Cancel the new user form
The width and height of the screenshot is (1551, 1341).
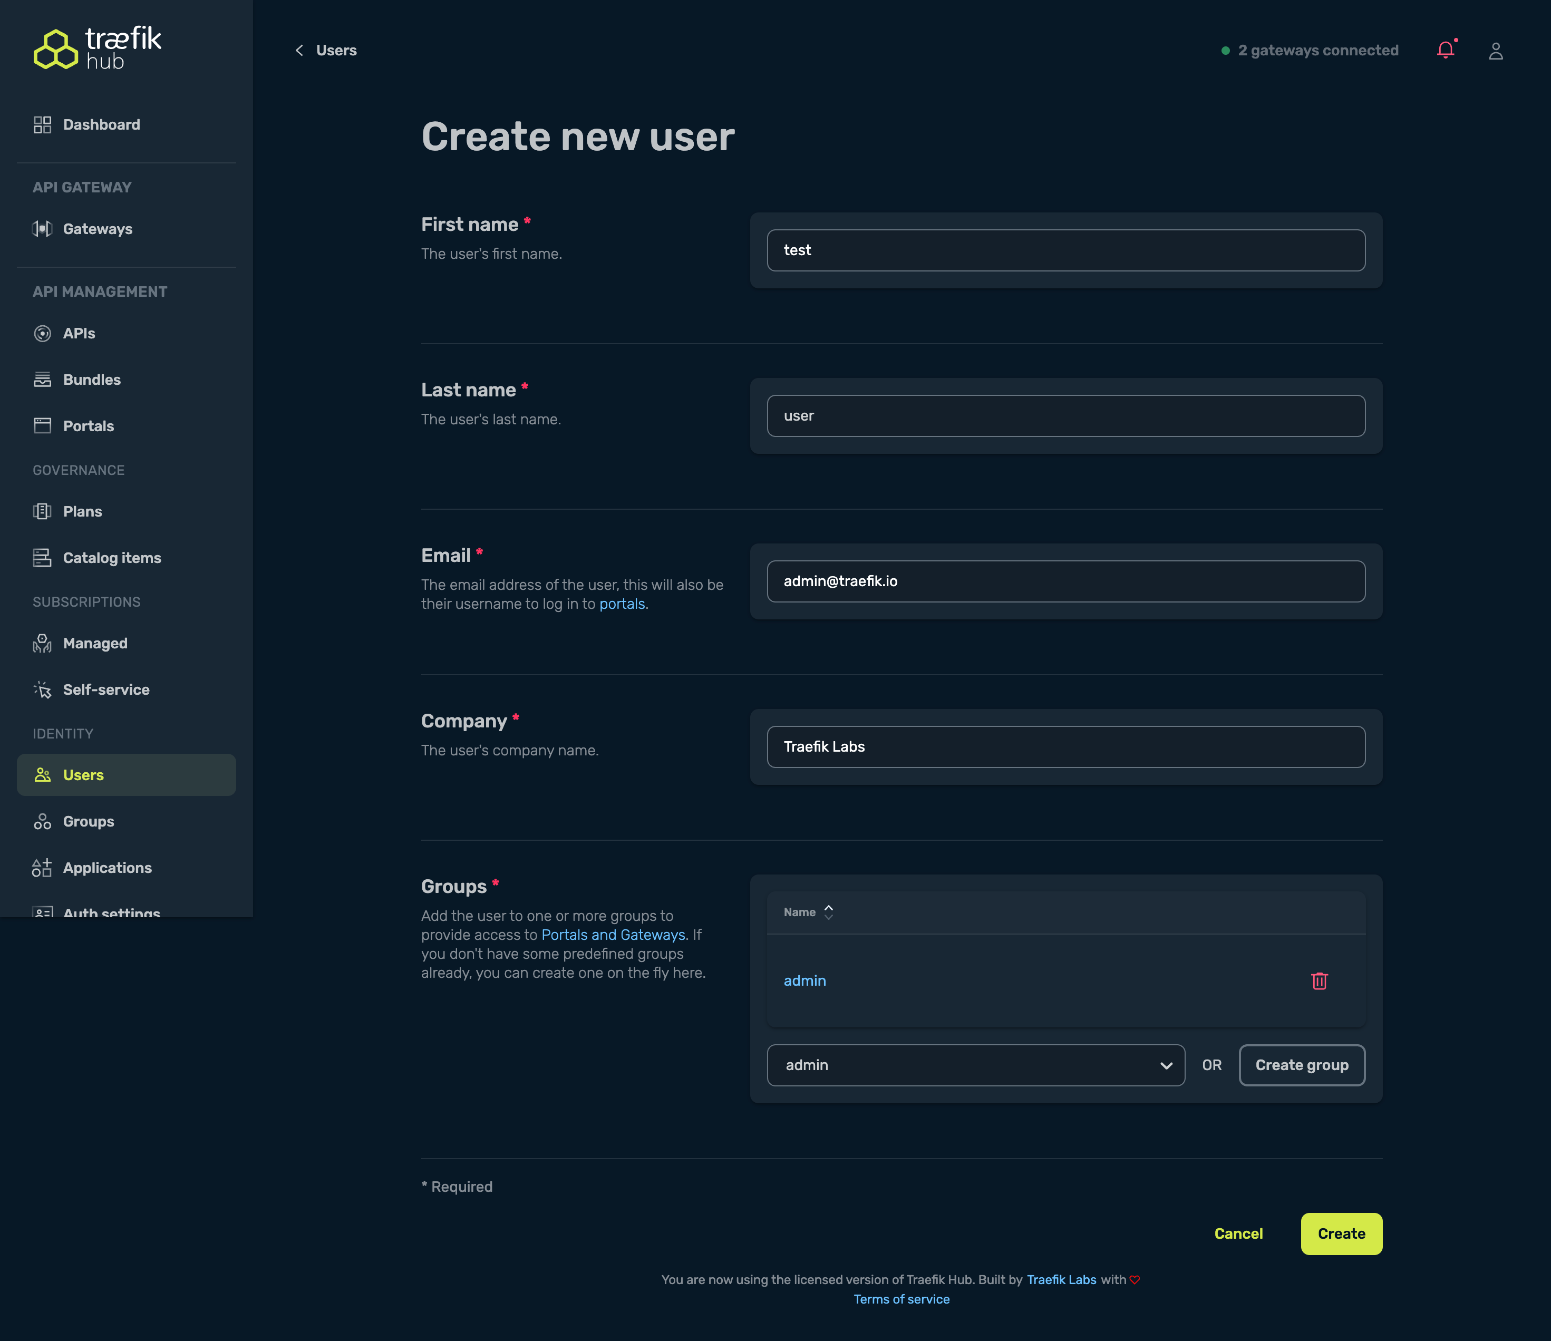1238,1234
